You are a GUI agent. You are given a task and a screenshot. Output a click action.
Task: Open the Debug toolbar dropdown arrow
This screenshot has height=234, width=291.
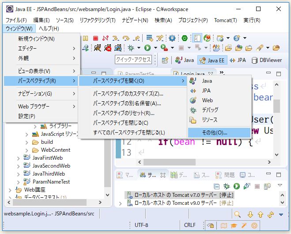click(x=139, y=48)
